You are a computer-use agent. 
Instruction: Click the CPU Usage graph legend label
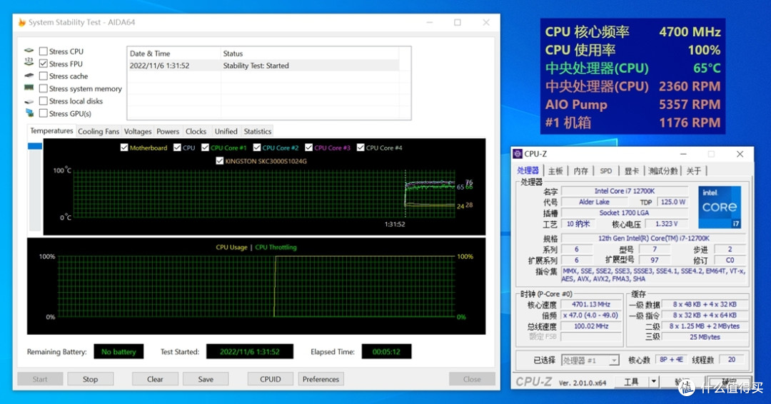[x=231, y=247]
